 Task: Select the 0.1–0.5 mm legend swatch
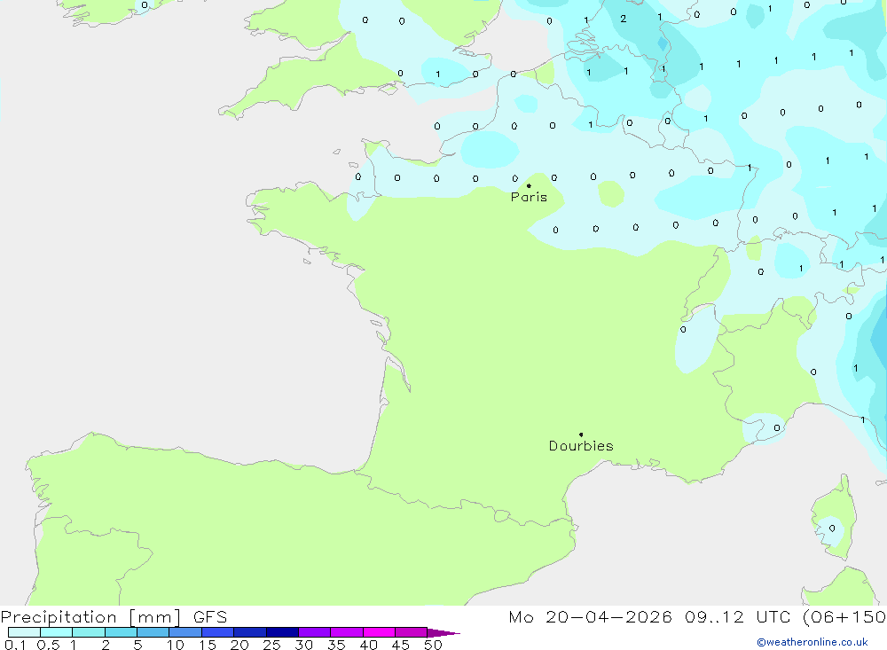point(24,632)
